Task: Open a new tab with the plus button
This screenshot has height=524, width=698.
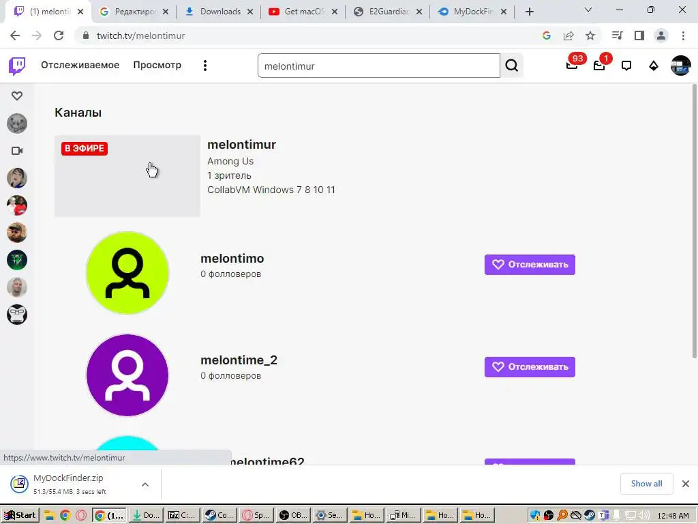Action: point(529,12)
